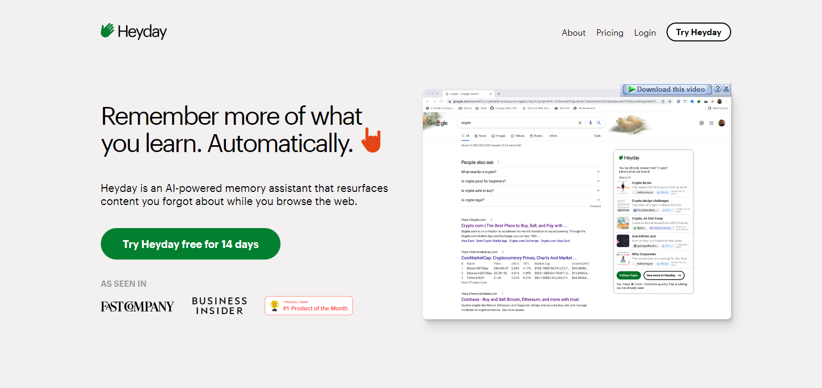
Task: Switch to the Books search tab
Action: click(x=536, y=136)
